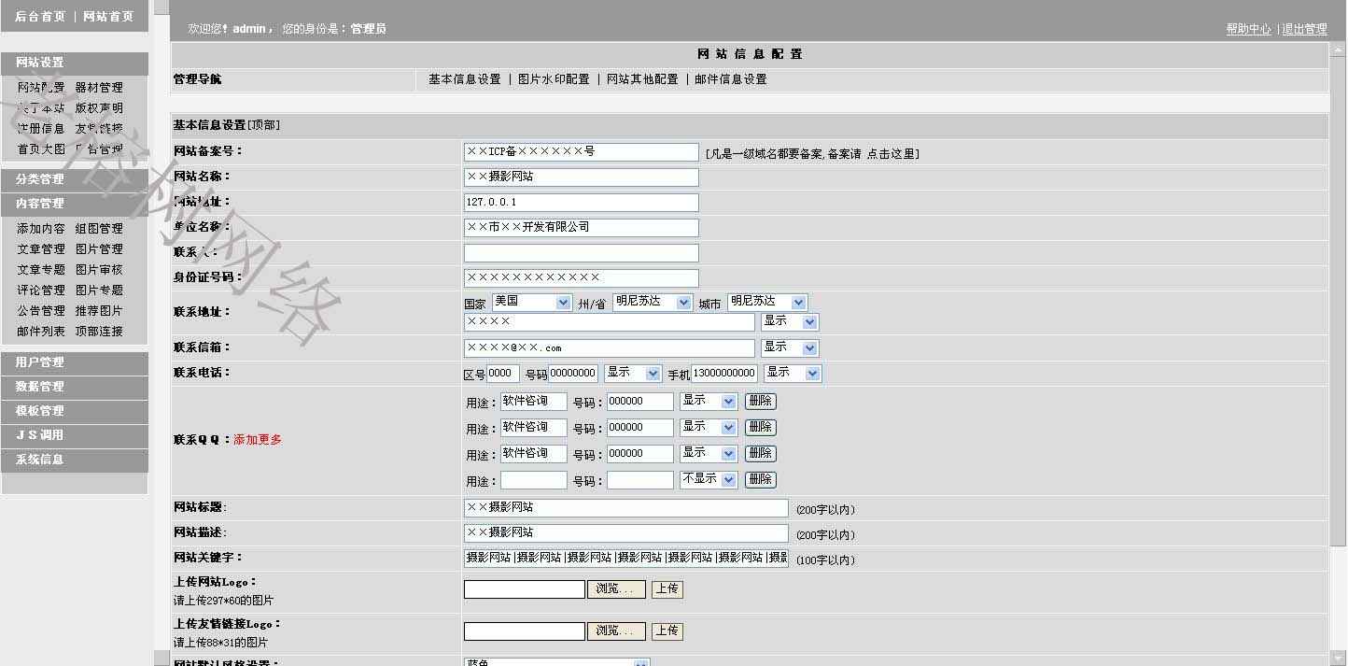
Task: Open 器材管理 in sidebar
Action: point(99,88)
